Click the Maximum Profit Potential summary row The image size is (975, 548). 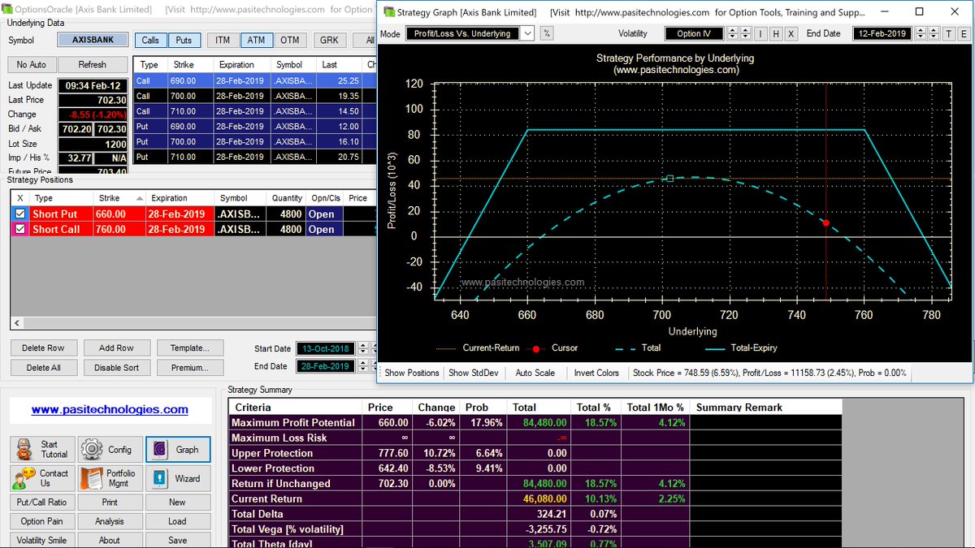click(536, 422)
